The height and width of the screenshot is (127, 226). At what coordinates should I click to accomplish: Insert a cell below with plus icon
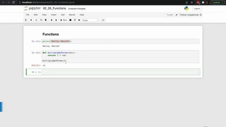pyautogui.click(x=31, y=20)
